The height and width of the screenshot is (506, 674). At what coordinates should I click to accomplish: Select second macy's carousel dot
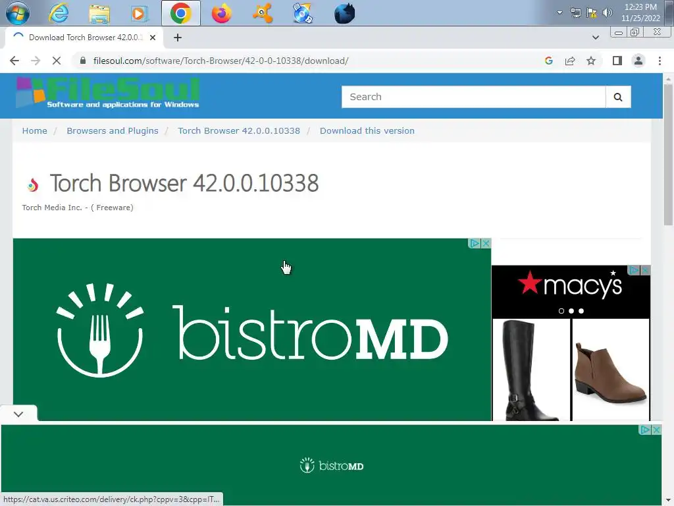coord(571,311)
